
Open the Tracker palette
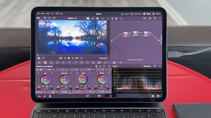[x=87, y=63]
